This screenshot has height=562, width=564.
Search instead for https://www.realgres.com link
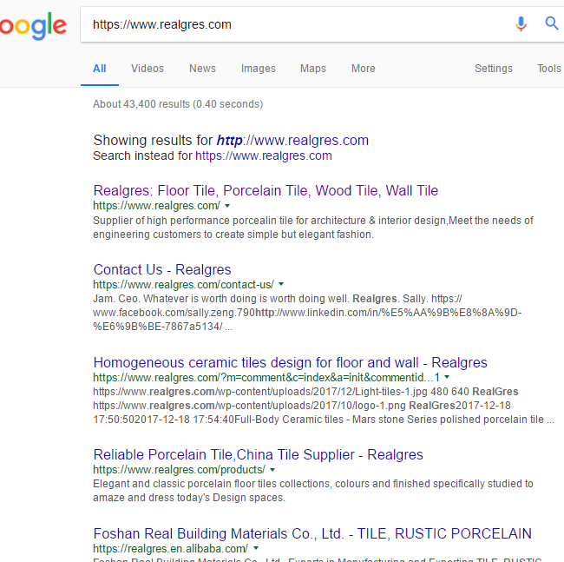click(x=263, y=156)
